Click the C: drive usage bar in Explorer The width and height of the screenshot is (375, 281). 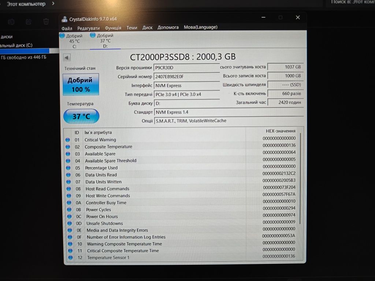tap(29, 51)
